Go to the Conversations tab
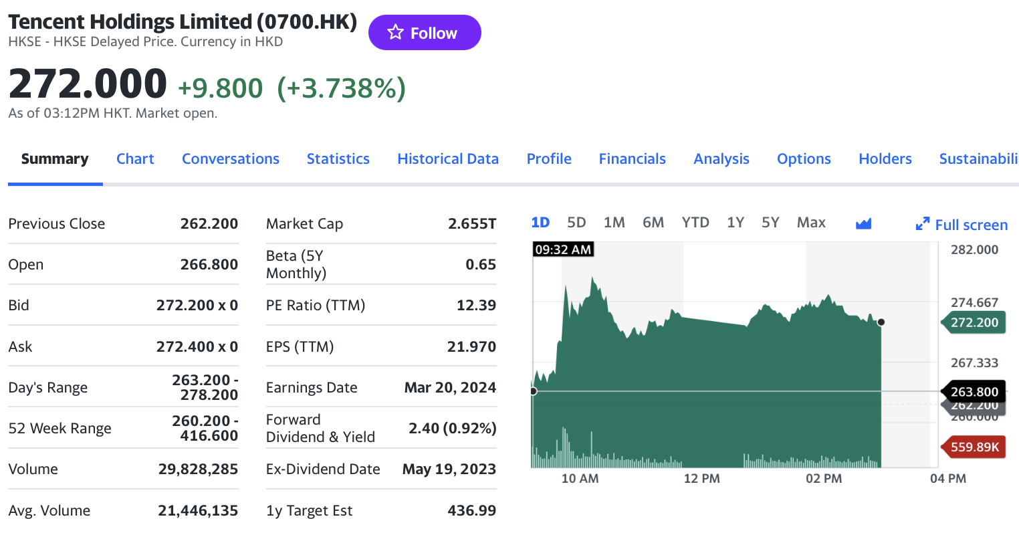This screenshot has height=539, width=1019. (231, 159)
